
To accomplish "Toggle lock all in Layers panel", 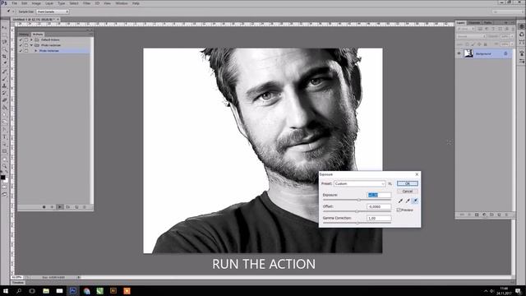I will click(485, 44).
